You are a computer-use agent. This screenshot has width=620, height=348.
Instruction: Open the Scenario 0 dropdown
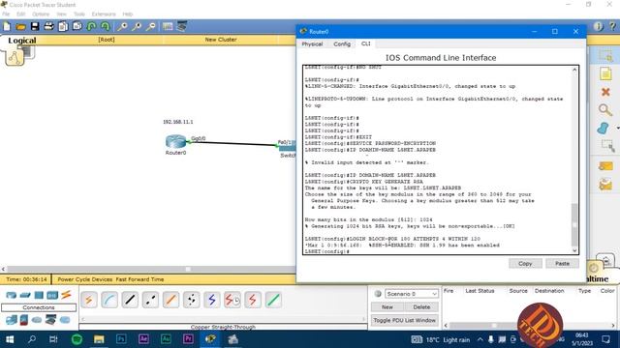coord(411,294)
